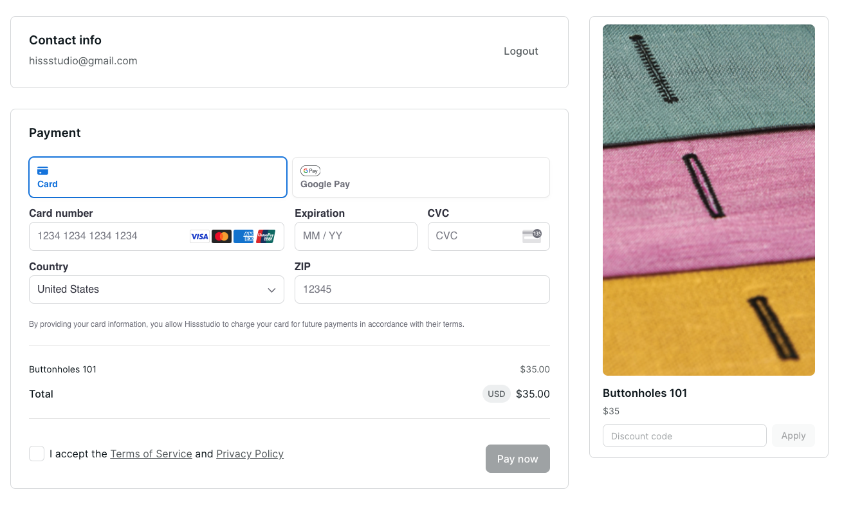Switch to Google Pay payment tab
Image resolution: width=853 pixels, height=505 pixels.
421,177
